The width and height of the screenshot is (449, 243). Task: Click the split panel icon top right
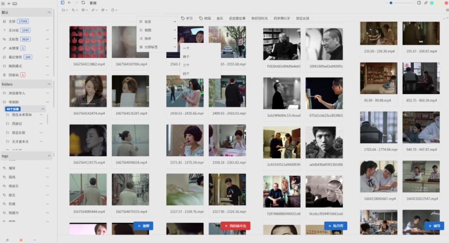click(419, 3)
